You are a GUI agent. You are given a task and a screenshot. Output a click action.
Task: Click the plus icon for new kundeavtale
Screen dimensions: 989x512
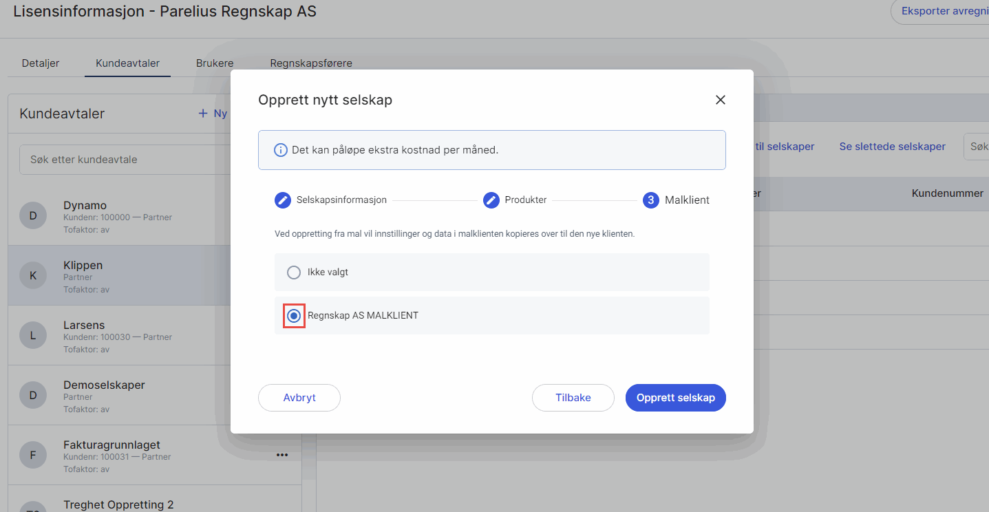coord(203,114)
